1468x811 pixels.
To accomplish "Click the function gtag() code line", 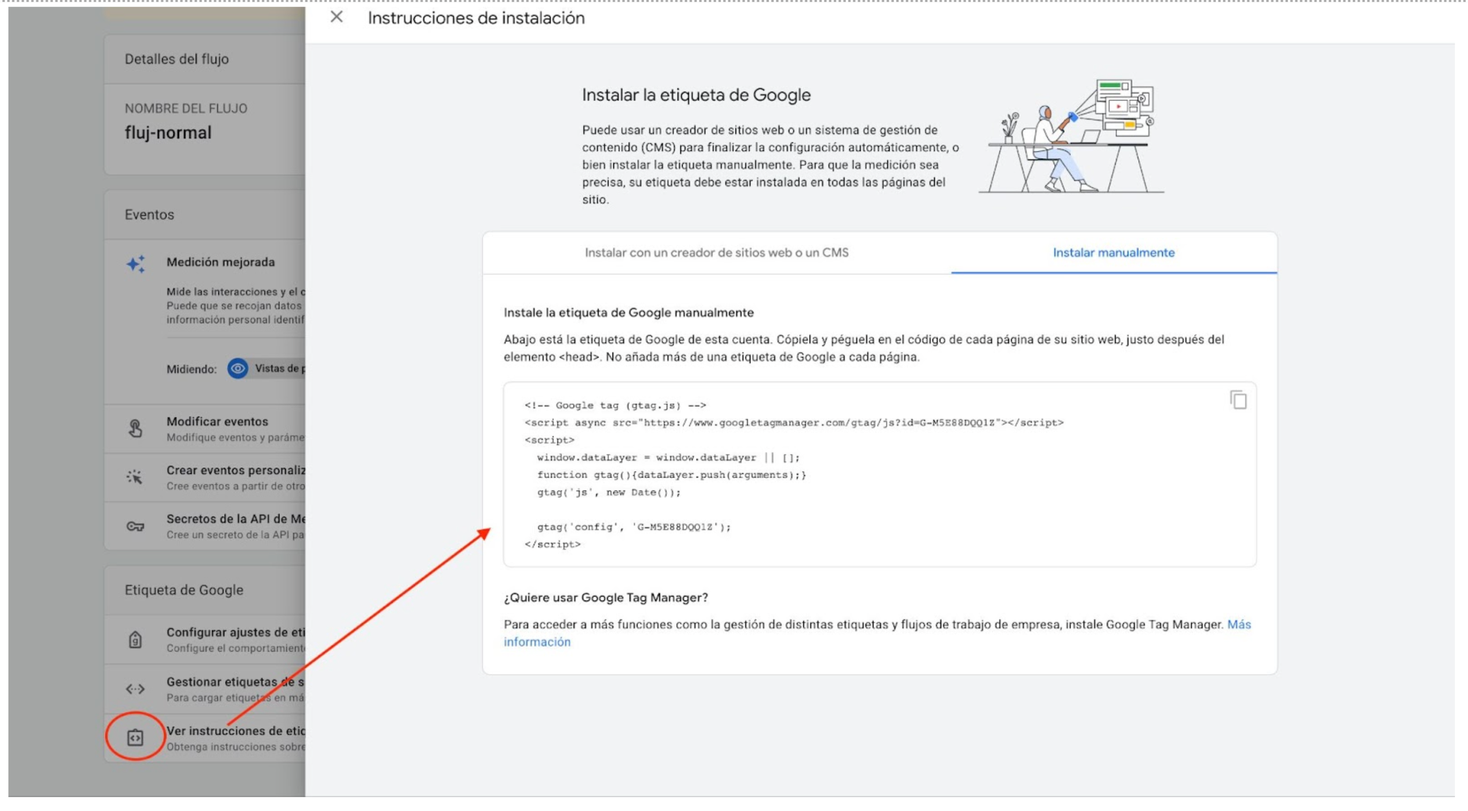I will [671, 475].
